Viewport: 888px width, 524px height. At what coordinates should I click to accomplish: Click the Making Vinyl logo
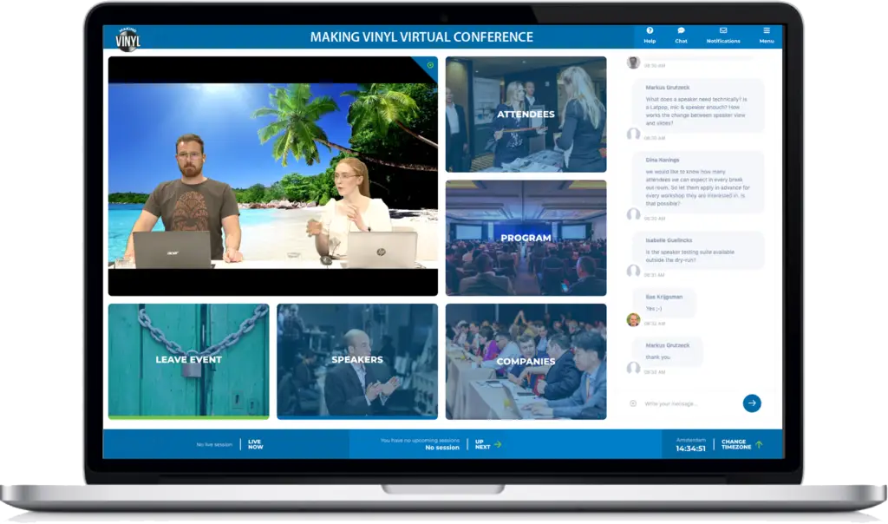click(128, 38)
